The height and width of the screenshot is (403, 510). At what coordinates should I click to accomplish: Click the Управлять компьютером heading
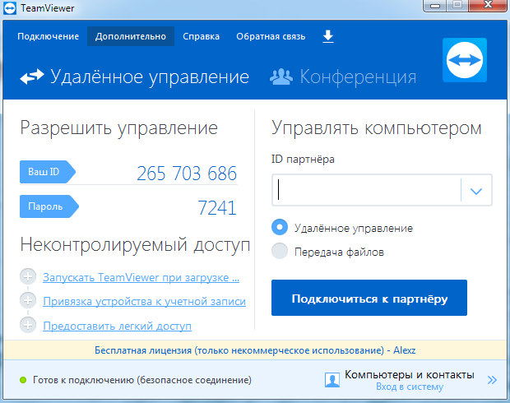point(376,127)
